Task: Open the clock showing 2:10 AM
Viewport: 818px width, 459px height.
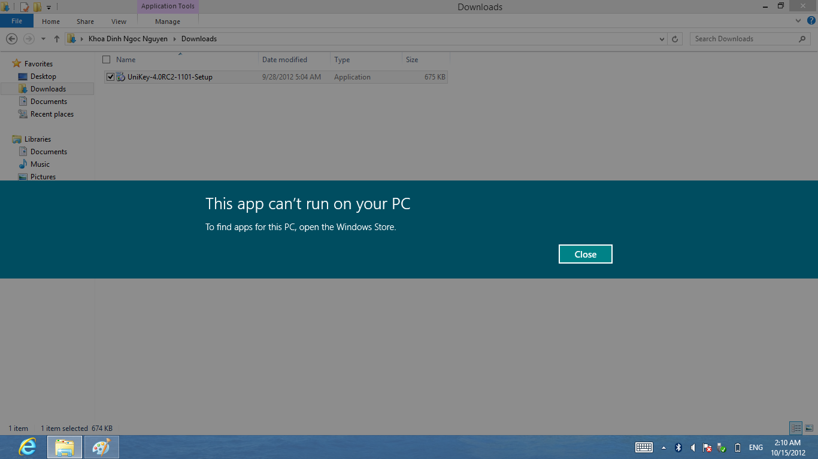Action: pos(787,447)
